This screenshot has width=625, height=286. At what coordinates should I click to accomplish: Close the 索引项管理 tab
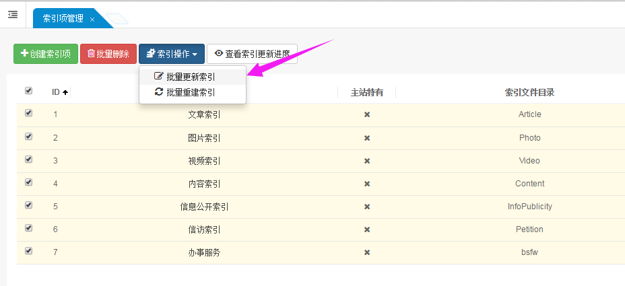tap(92, 20)
